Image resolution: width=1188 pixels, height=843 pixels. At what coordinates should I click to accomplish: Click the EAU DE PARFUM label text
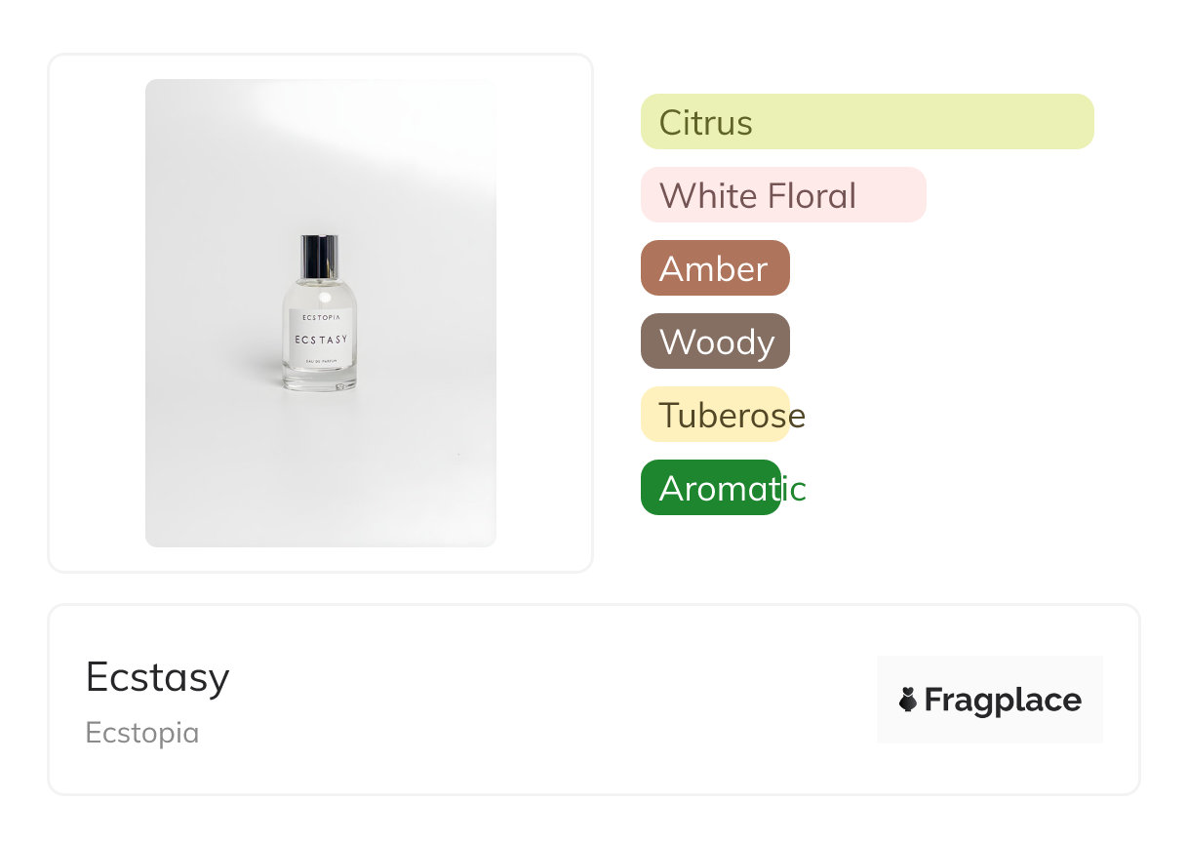click(x=320, y=362)
